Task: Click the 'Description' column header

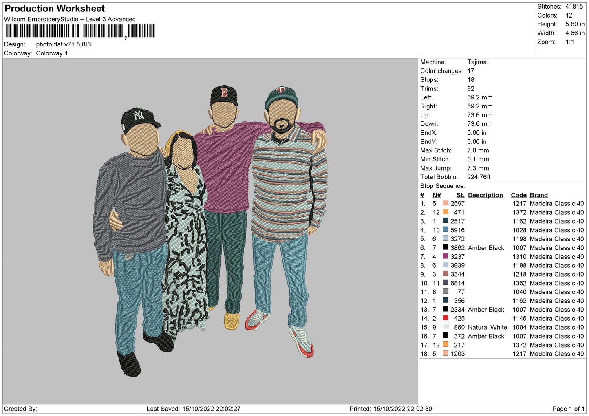Action: pyautogui.click(x=485, y=195)
